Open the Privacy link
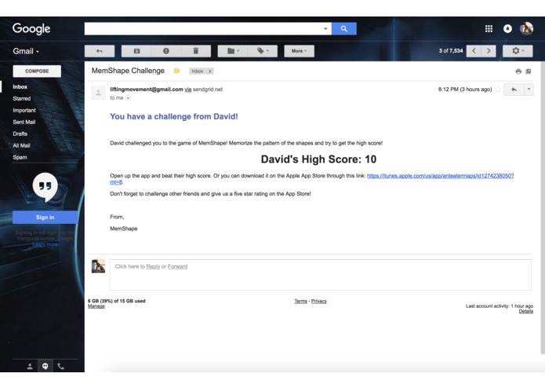Image resolution: width=545 pixels, height=388 pixels. click(319, 302)
